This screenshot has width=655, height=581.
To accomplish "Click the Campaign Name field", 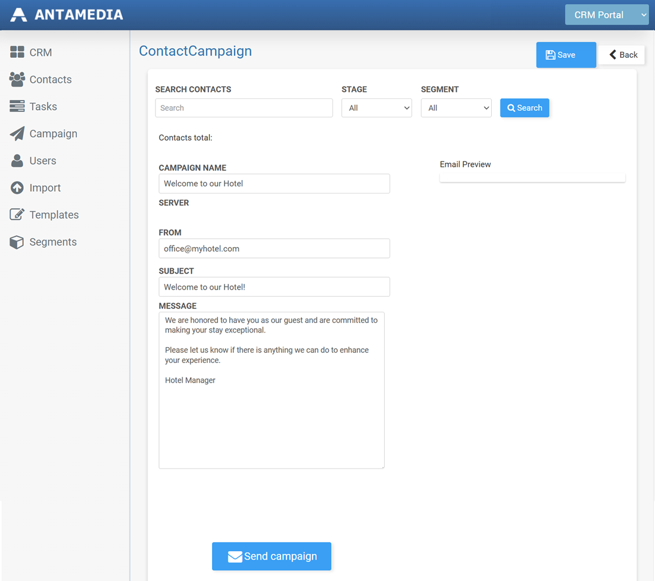I will (x=274, y=184).
